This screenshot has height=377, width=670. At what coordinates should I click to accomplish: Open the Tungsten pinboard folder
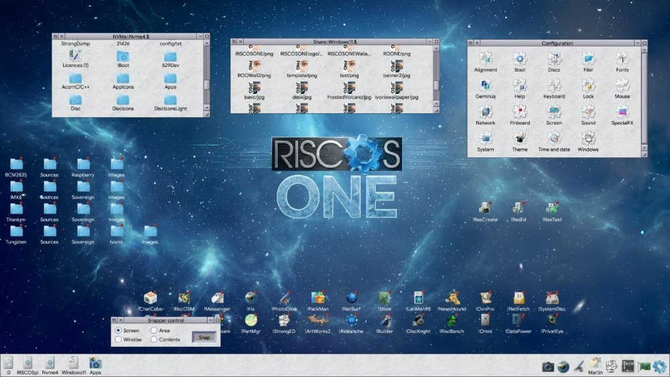(x=16, y=234)
